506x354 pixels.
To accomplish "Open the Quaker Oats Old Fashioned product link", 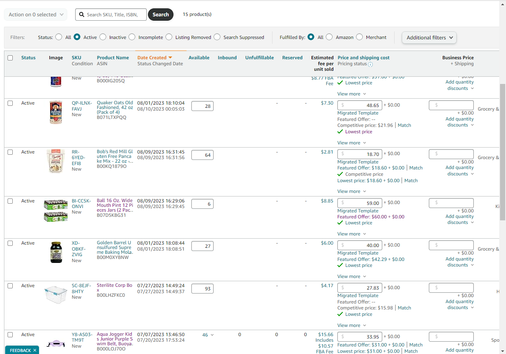I will coord(115,108).
